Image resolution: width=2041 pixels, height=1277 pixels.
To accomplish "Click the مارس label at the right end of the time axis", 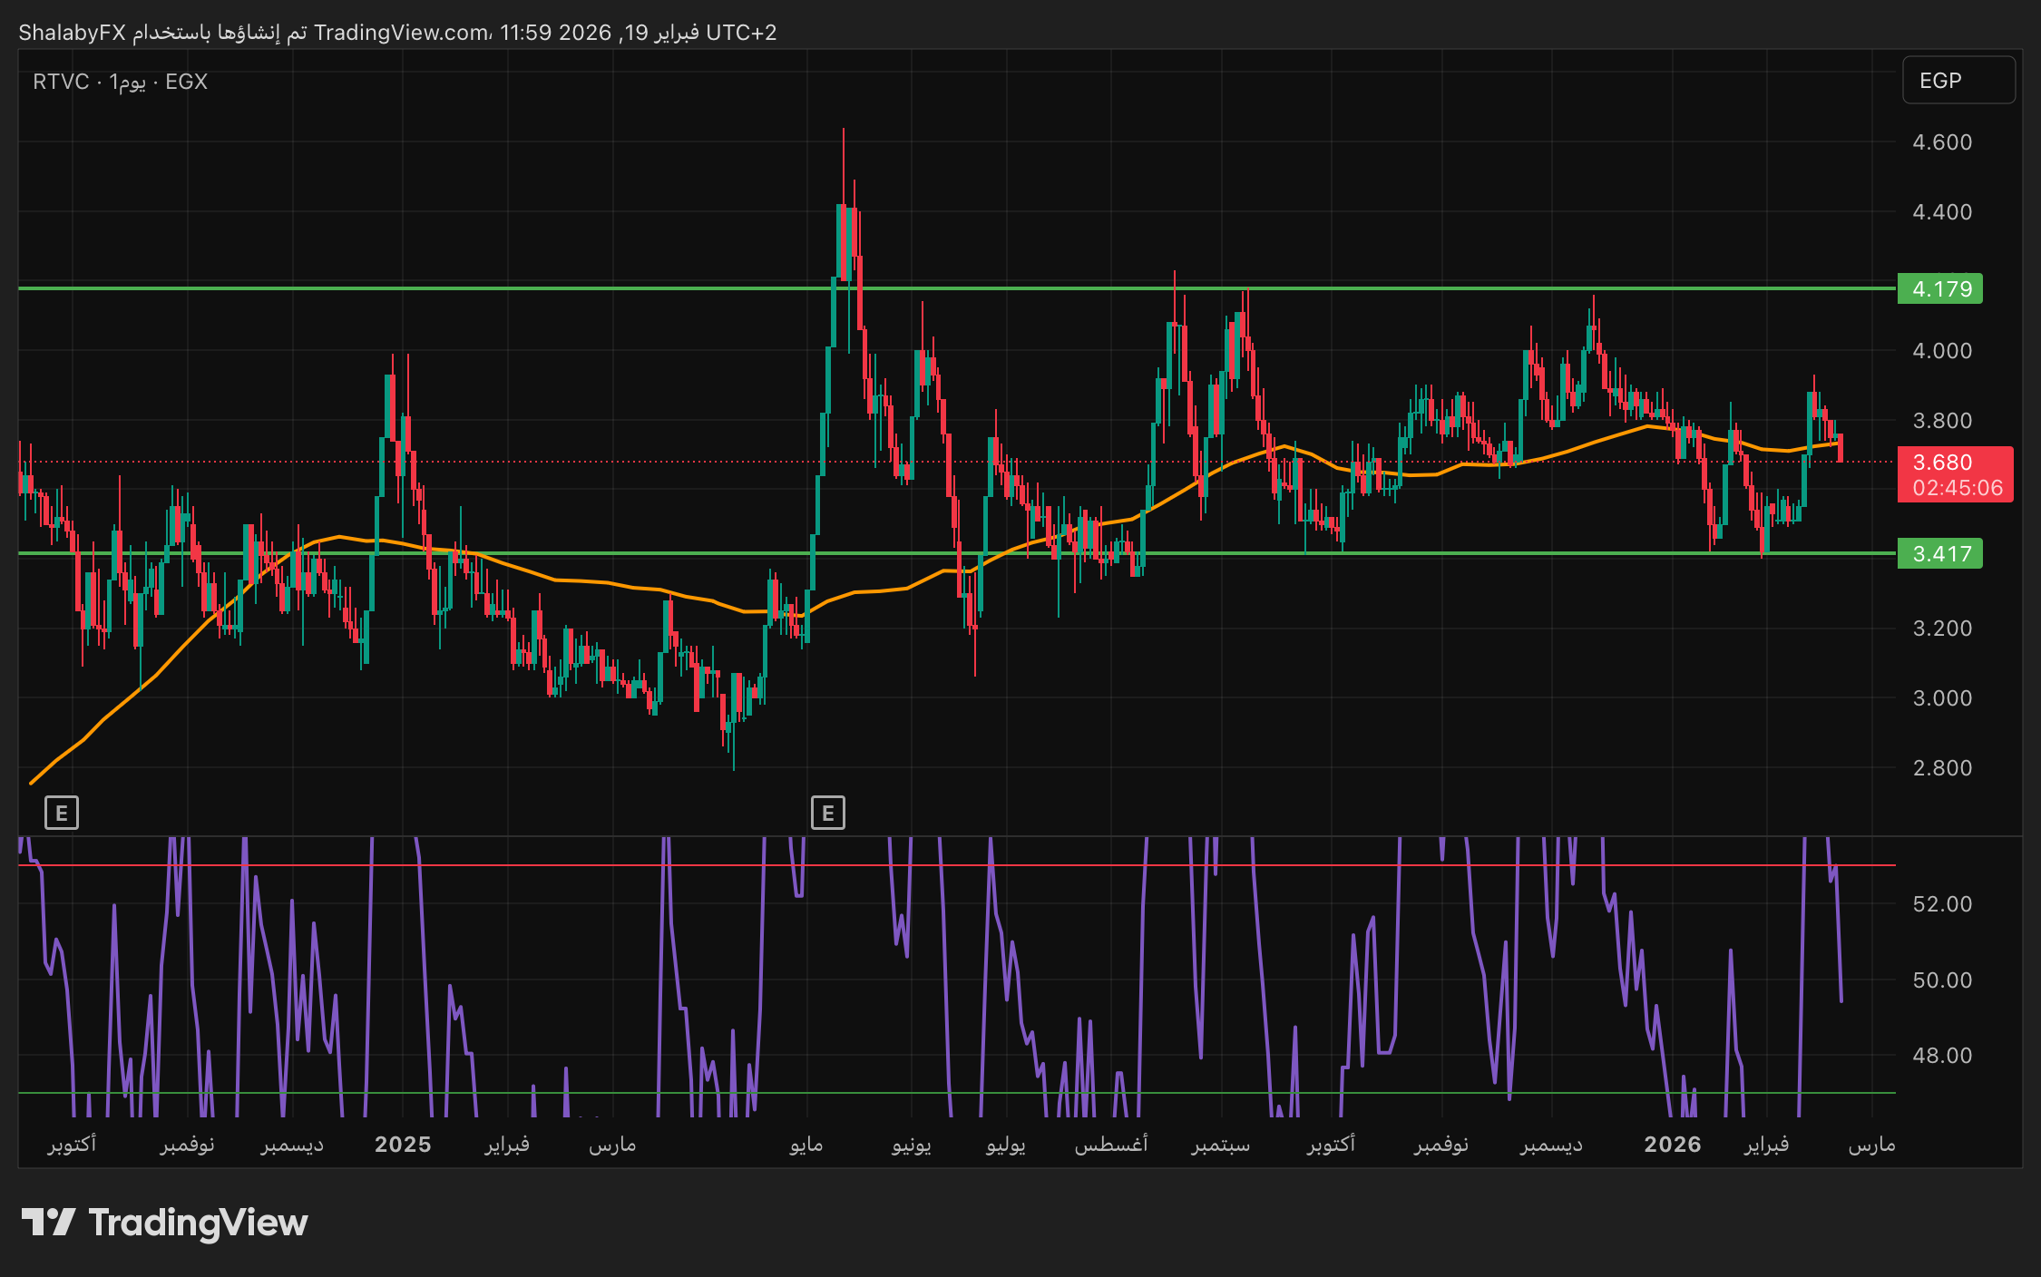I will click(1870, 1145).
